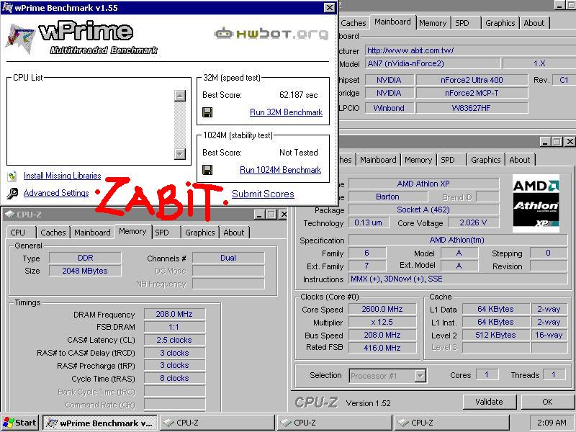The height and width of the screenshot is (432, 576).
Task: Click the CPU-Z Memory window title icon
Action: click(x=10, y=214)
